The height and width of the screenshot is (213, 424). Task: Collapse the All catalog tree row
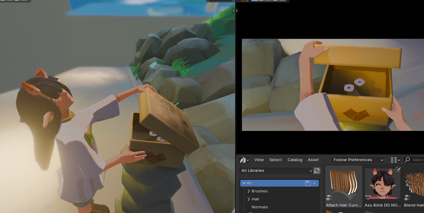[244, 183]
